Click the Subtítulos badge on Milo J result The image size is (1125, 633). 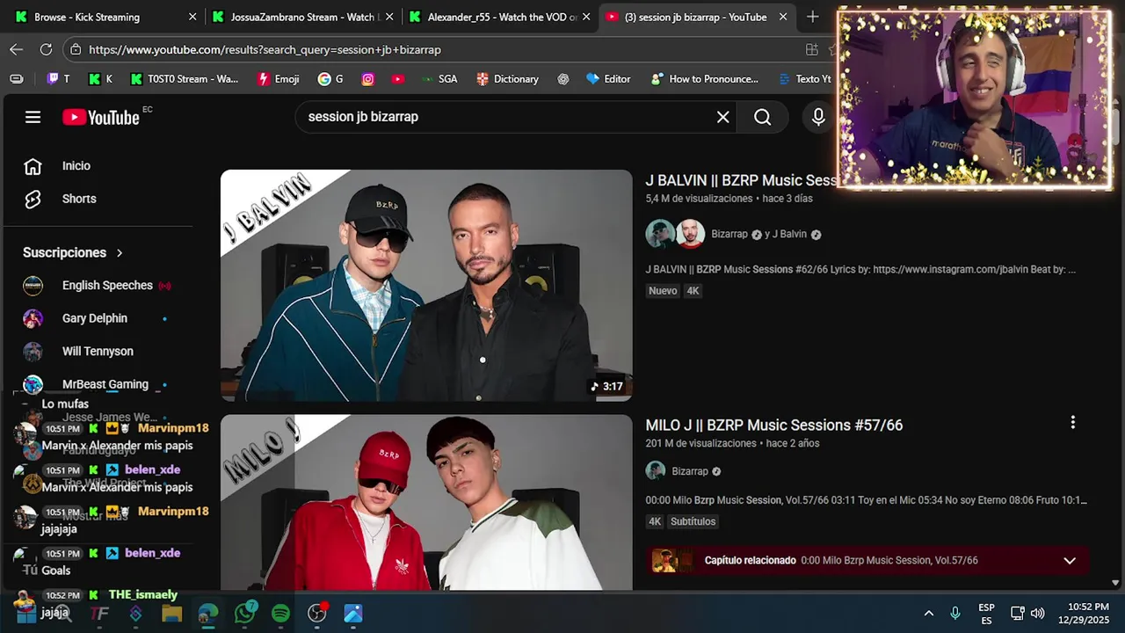click(x=693, y=521)
